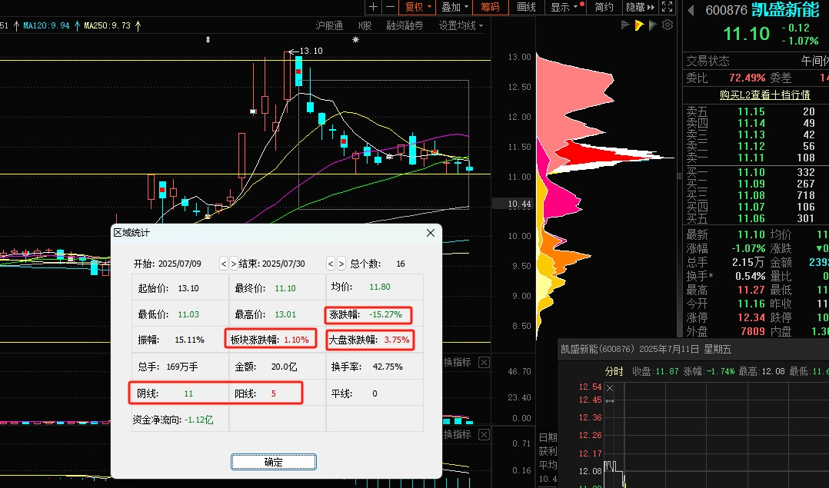
Task: Click the 融资融券 tag
Action: coord(405,25)
